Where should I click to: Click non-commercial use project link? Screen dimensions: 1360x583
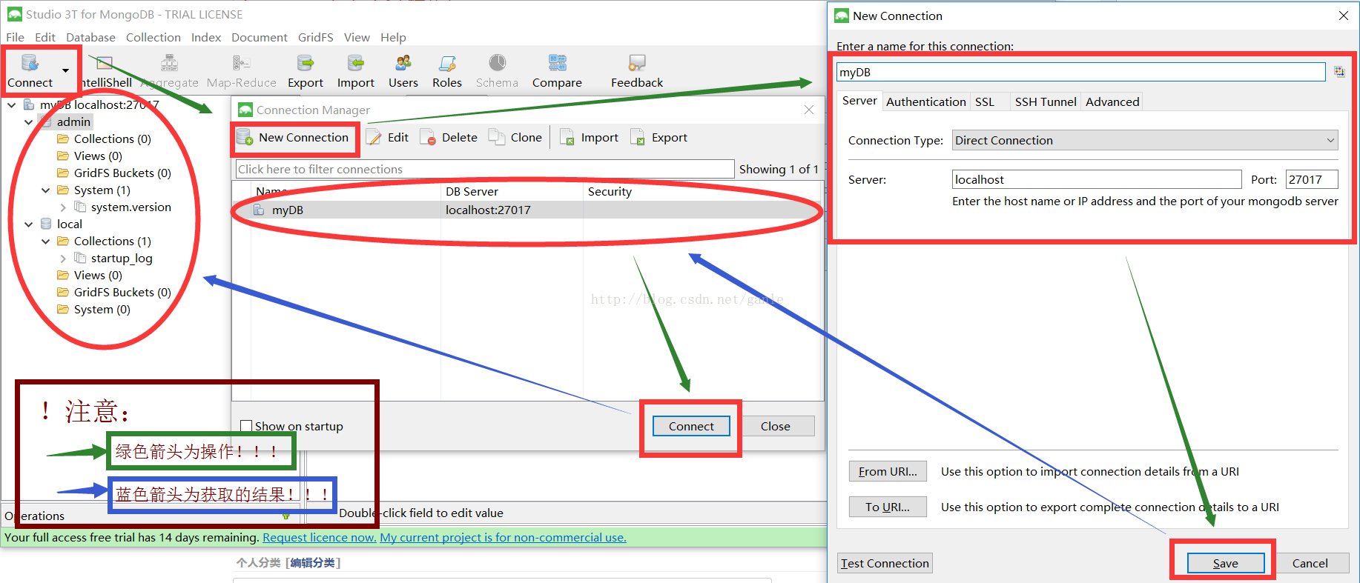pyautogui.click(x=504, y=538)
